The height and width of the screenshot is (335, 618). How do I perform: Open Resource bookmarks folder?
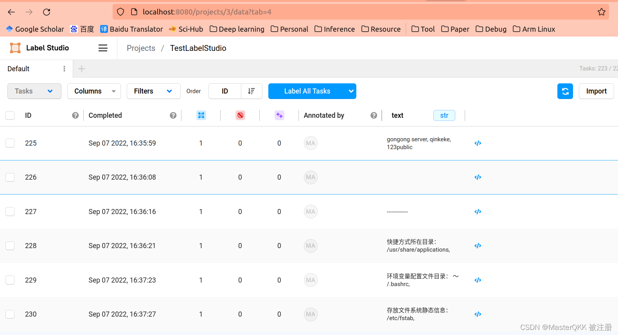pos(381,29)
